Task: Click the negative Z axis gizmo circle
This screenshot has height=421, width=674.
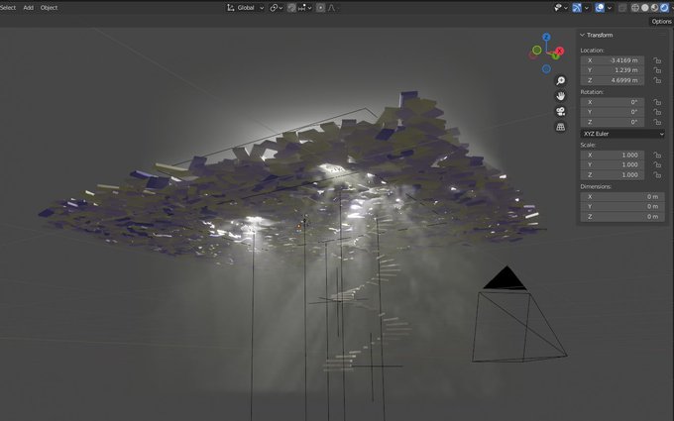Action: 546,68
